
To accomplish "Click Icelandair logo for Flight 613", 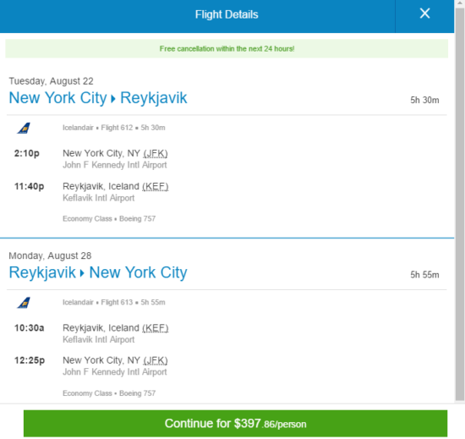I will coord(24,303).
